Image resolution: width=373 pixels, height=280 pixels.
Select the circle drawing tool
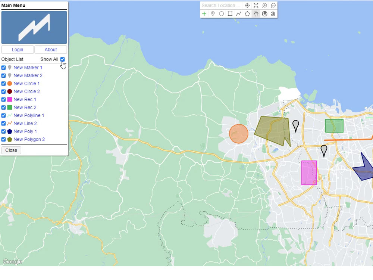(x=221, y=14)
